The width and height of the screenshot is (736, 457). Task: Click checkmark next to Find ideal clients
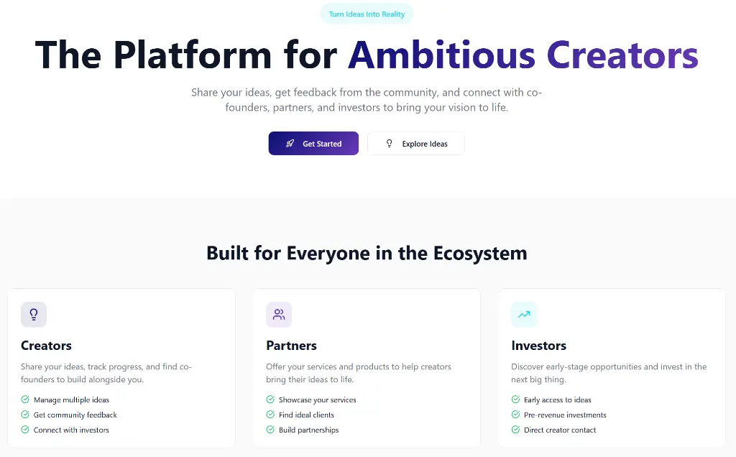coord(270,415)
